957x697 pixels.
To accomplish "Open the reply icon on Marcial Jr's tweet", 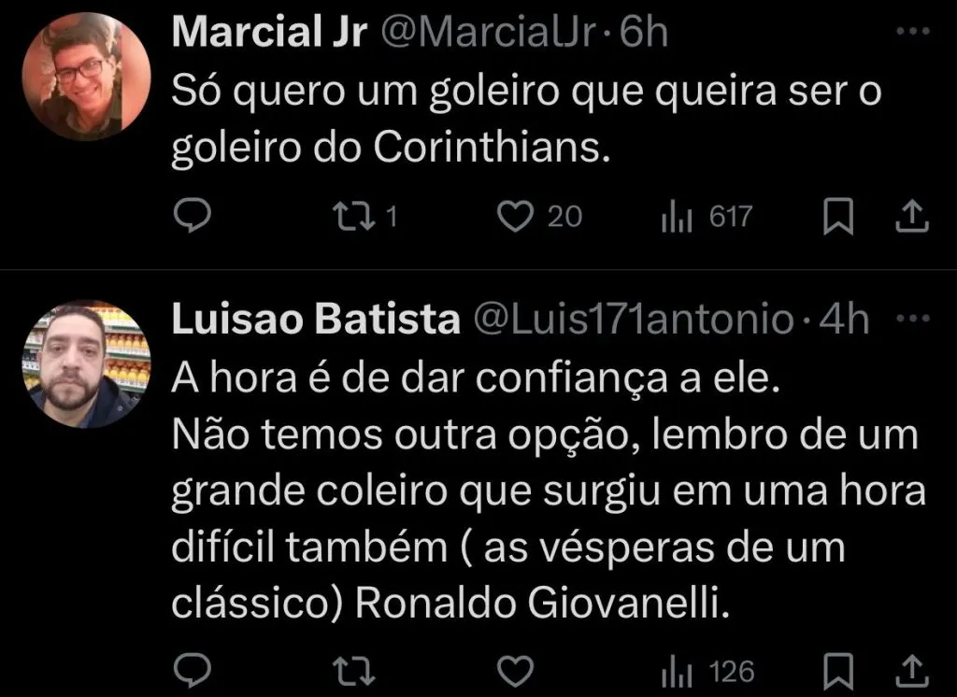I will click(x=194, y=215).
